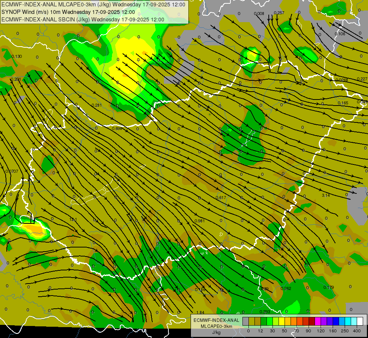Click the 120 tick label on the legend
The height and width of the screenshot is (338, 368).
[321, 331]
